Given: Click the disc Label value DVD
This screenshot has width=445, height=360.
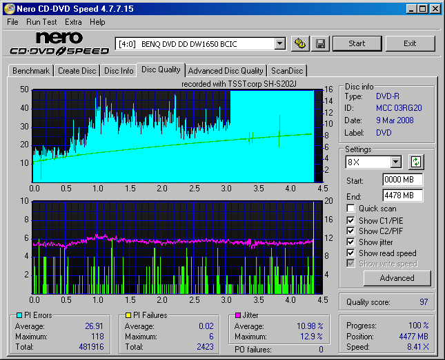Looking at the screenshot, I should [x=384, y=133].
